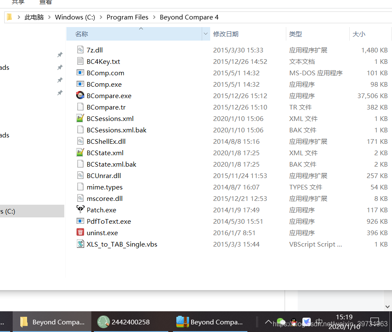The width and height of the screenshot is (392, 332).
Task: Open the 查看 ribbon tab
Action: pyautogui.click(x=46, y=2)
